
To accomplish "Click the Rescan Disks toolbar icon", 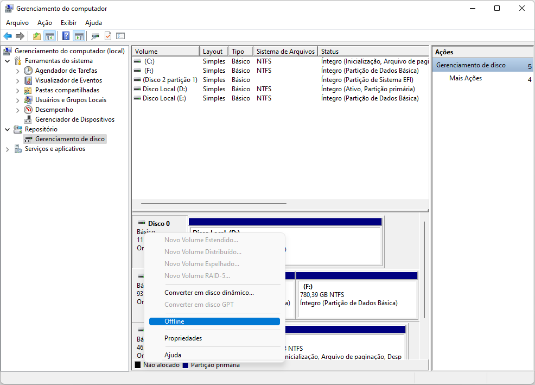I will (x=95, y=36).
